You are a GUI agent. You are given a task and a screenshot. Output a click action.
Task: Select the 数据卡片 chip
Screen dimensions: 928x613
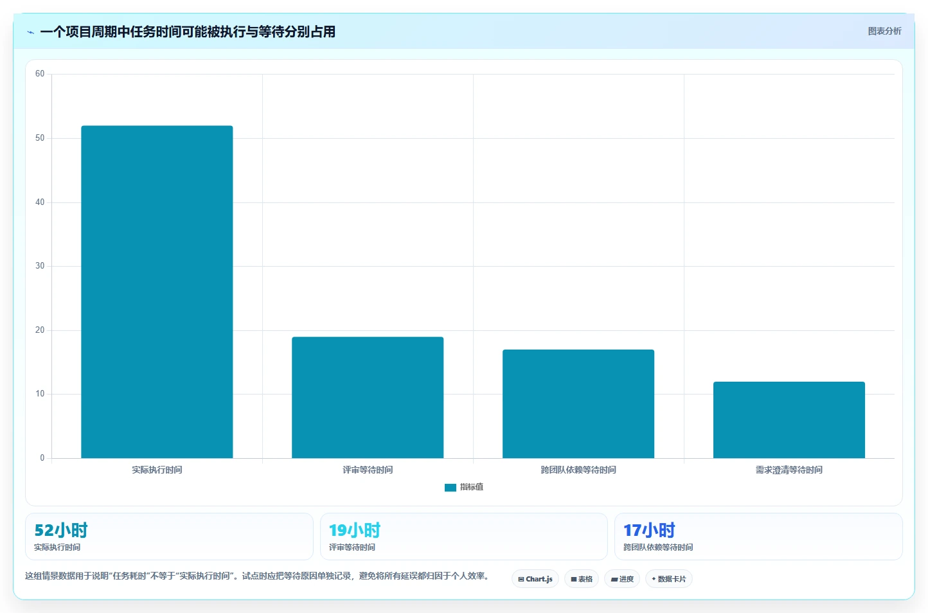[669, 579]
